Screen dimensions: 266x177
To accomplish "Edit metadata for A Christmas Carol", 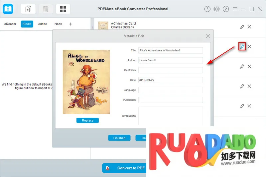I will coord(242,27).
